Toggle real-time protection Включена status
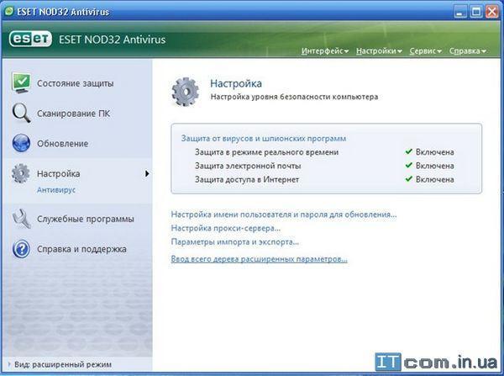 click(429, 152)
